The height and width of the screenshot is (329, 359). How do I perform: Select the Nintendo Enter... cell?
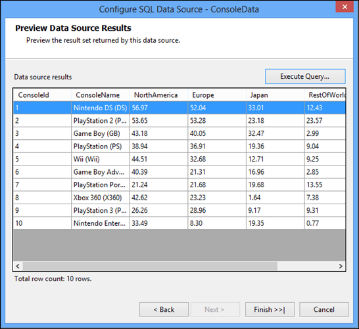point(101,223)
